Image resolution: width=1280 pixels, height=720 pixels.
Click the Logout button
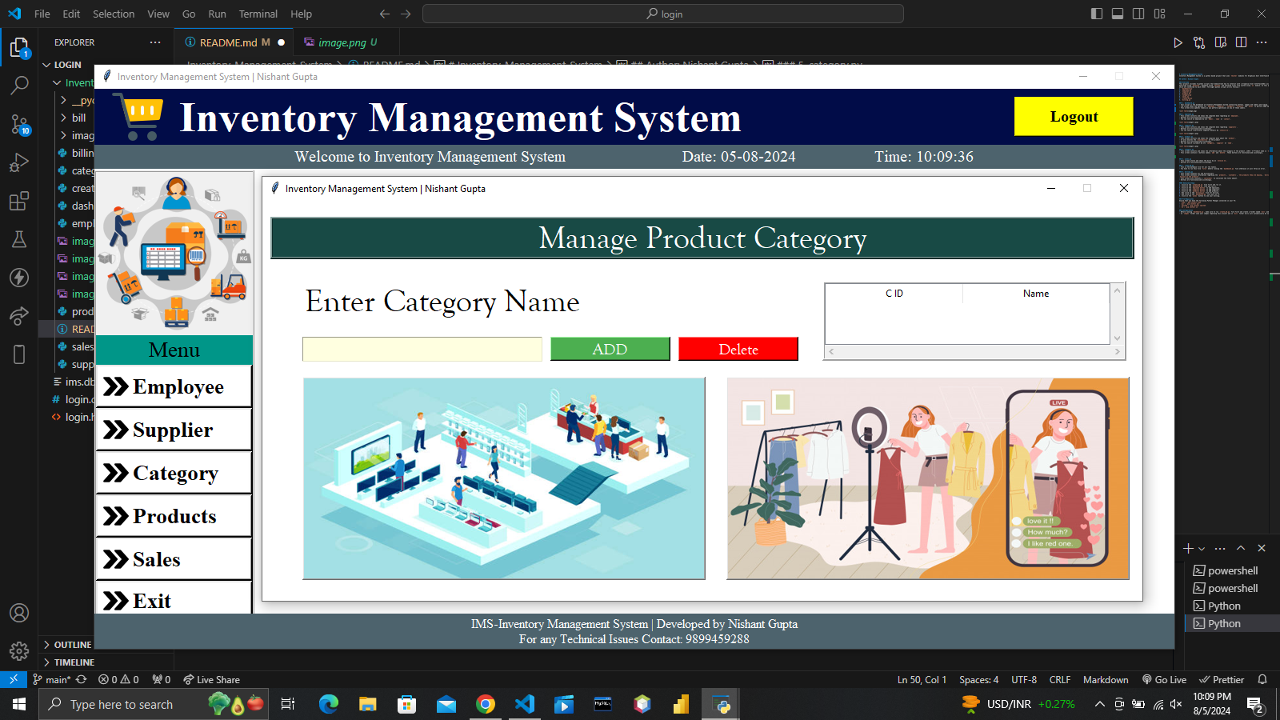[x=1074, y=117]
